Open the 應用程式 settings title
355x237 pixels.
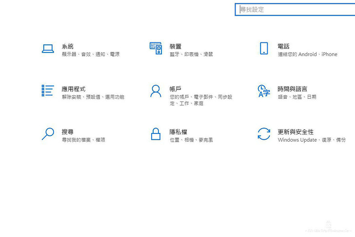74,89
